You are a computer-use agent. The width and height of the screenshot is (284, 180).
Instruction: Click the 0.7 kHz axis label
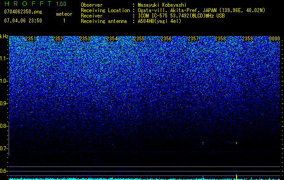4,148
